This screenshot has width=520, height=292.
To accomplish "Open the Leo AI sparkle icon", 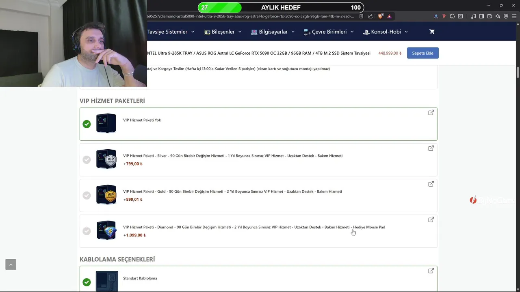I will click(x=498, y=16).
